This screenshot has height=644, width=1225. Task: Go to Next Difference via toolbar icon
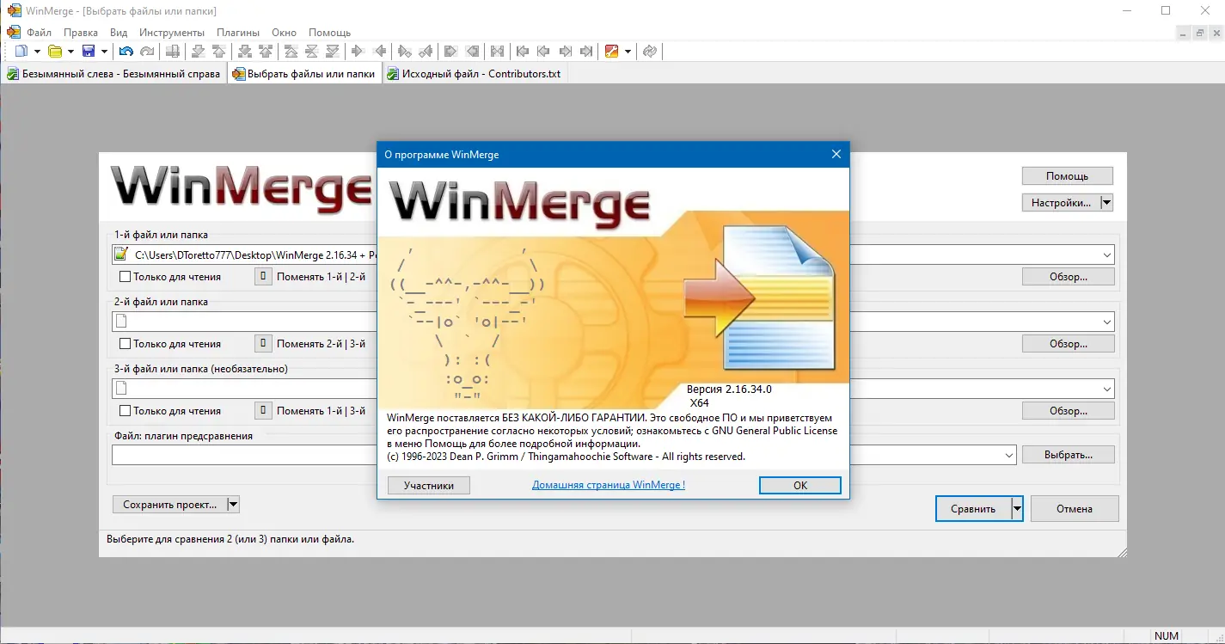[199, 52]
